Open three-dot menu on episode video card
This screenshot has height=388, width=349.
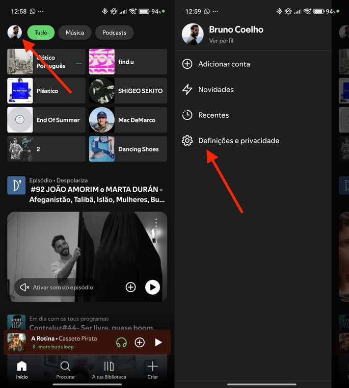pos(156,223)
